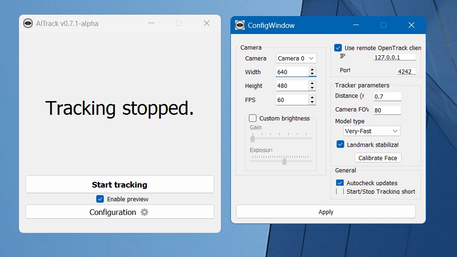The width and height of the screenshot is (457, 257).
Task: Click the 'Tracking stopped.' status text
Action: pos(119,108)
